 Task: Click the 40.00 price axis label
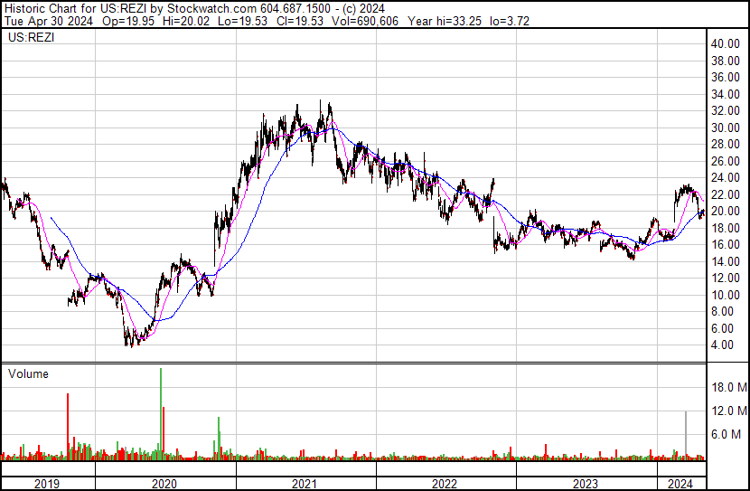[725, 43]
